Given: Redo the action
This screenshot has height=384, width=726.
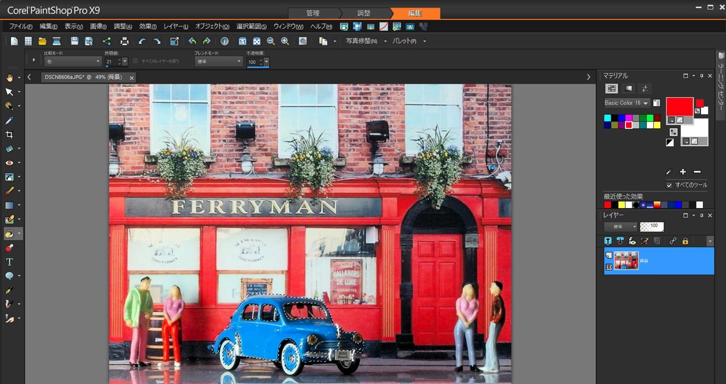Looking at the screenshot, I should [x=157, y=41].
